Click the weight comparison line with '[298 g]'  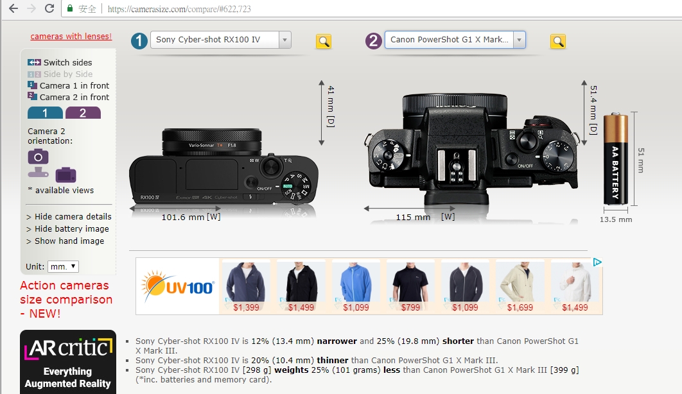[357, 375]
